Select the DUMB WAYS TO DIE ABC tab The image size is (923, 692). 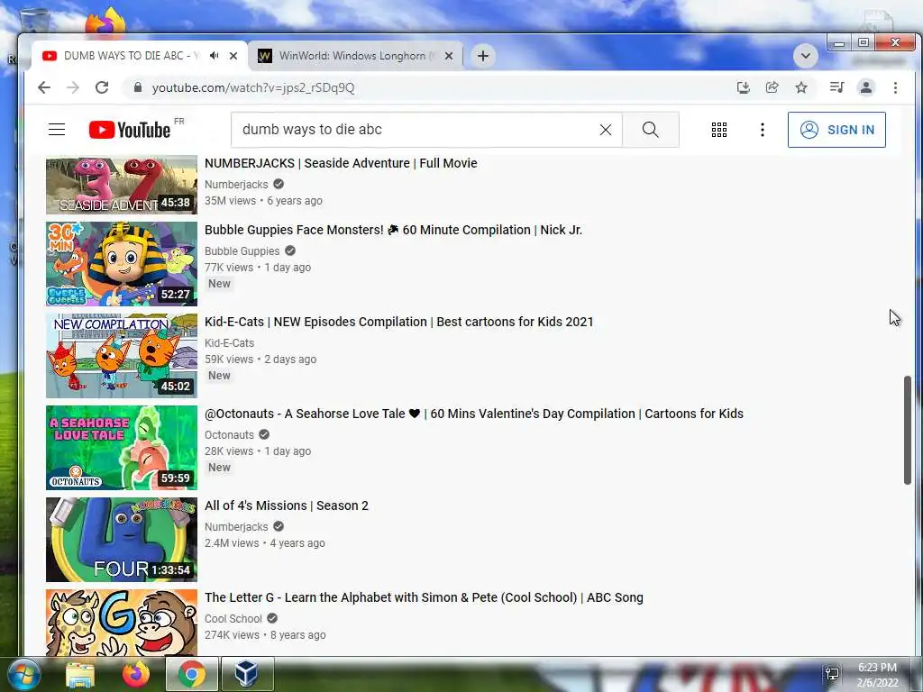[x=131, y=56]
